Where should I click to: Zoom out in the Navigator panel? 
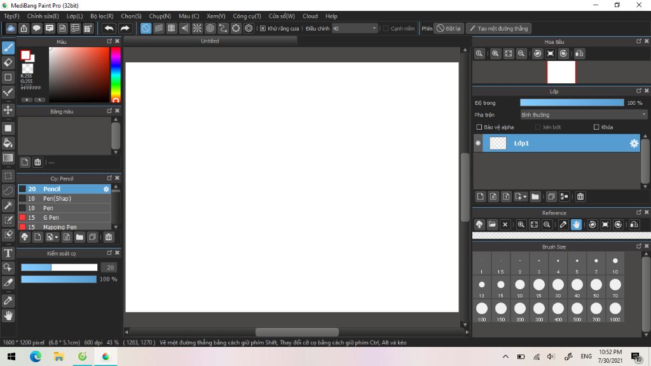521,53
